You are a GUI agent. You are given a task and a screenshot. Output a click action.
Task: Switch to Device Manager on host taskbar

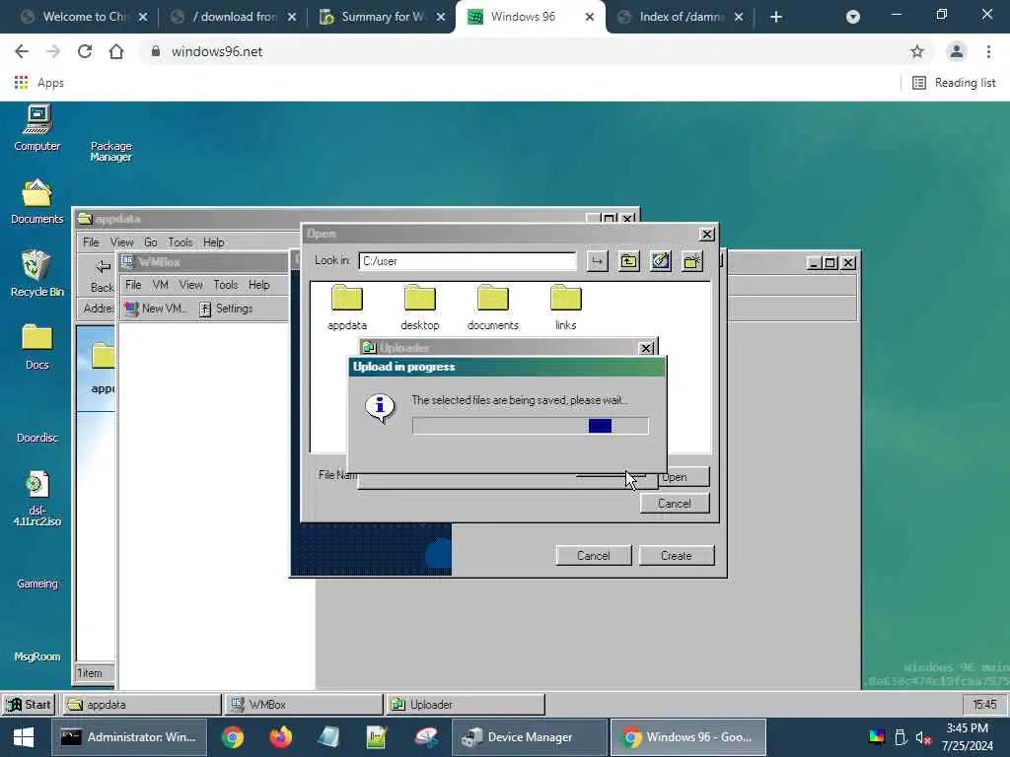(x=529, y=737)
